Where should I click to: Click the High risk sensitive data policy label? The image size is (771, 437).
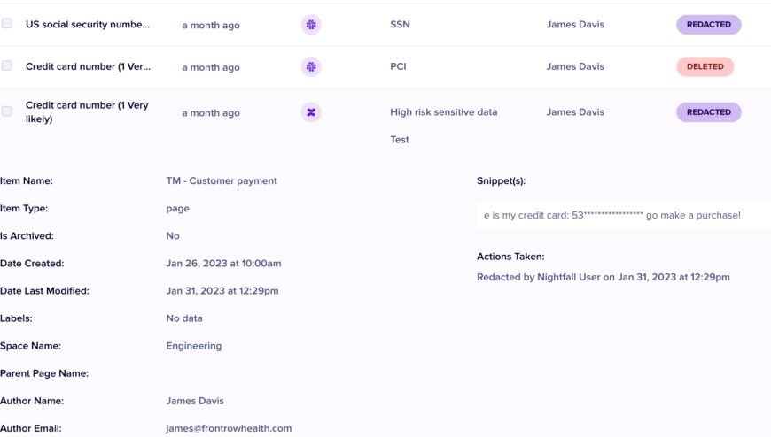443,112
